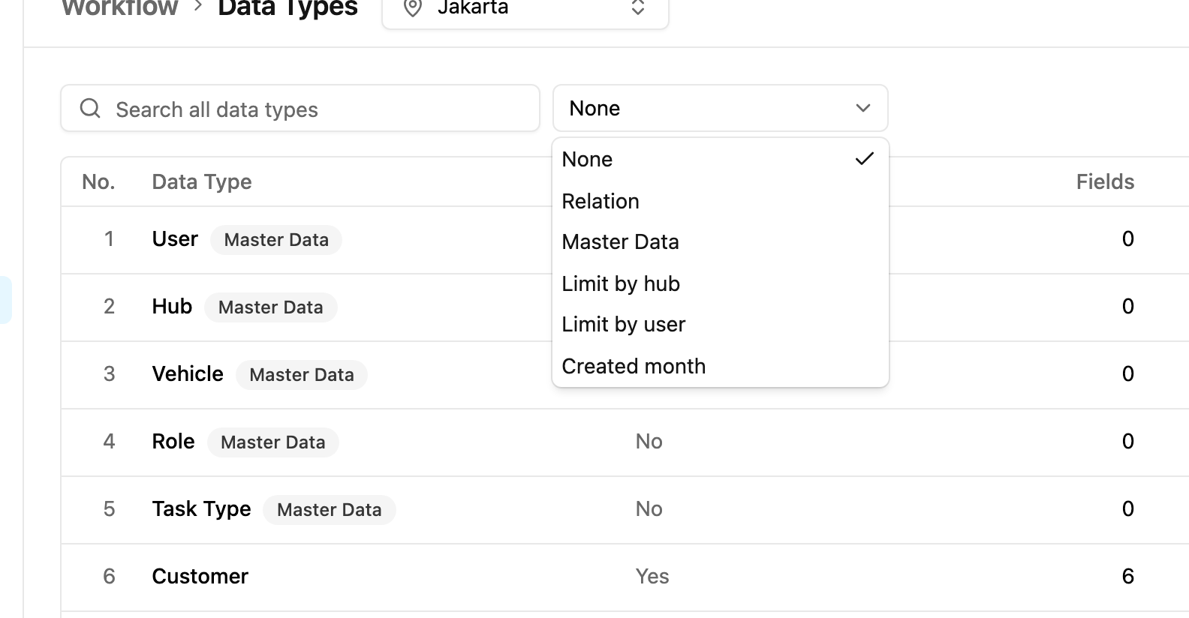Pick Created month from the dropdown
Viewport: 1189px width, 618px height.
721,366
